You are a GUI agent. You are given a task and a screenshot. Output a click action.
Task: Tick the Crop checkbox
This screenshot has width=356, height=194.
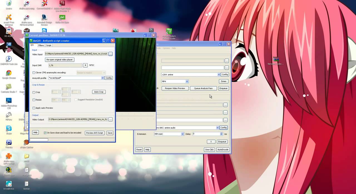pos(34,92)
